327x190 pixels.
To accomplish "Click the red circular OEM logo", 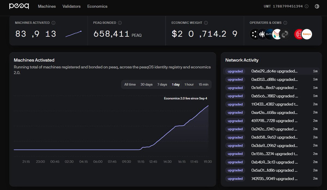I will [x=299, y=34].
